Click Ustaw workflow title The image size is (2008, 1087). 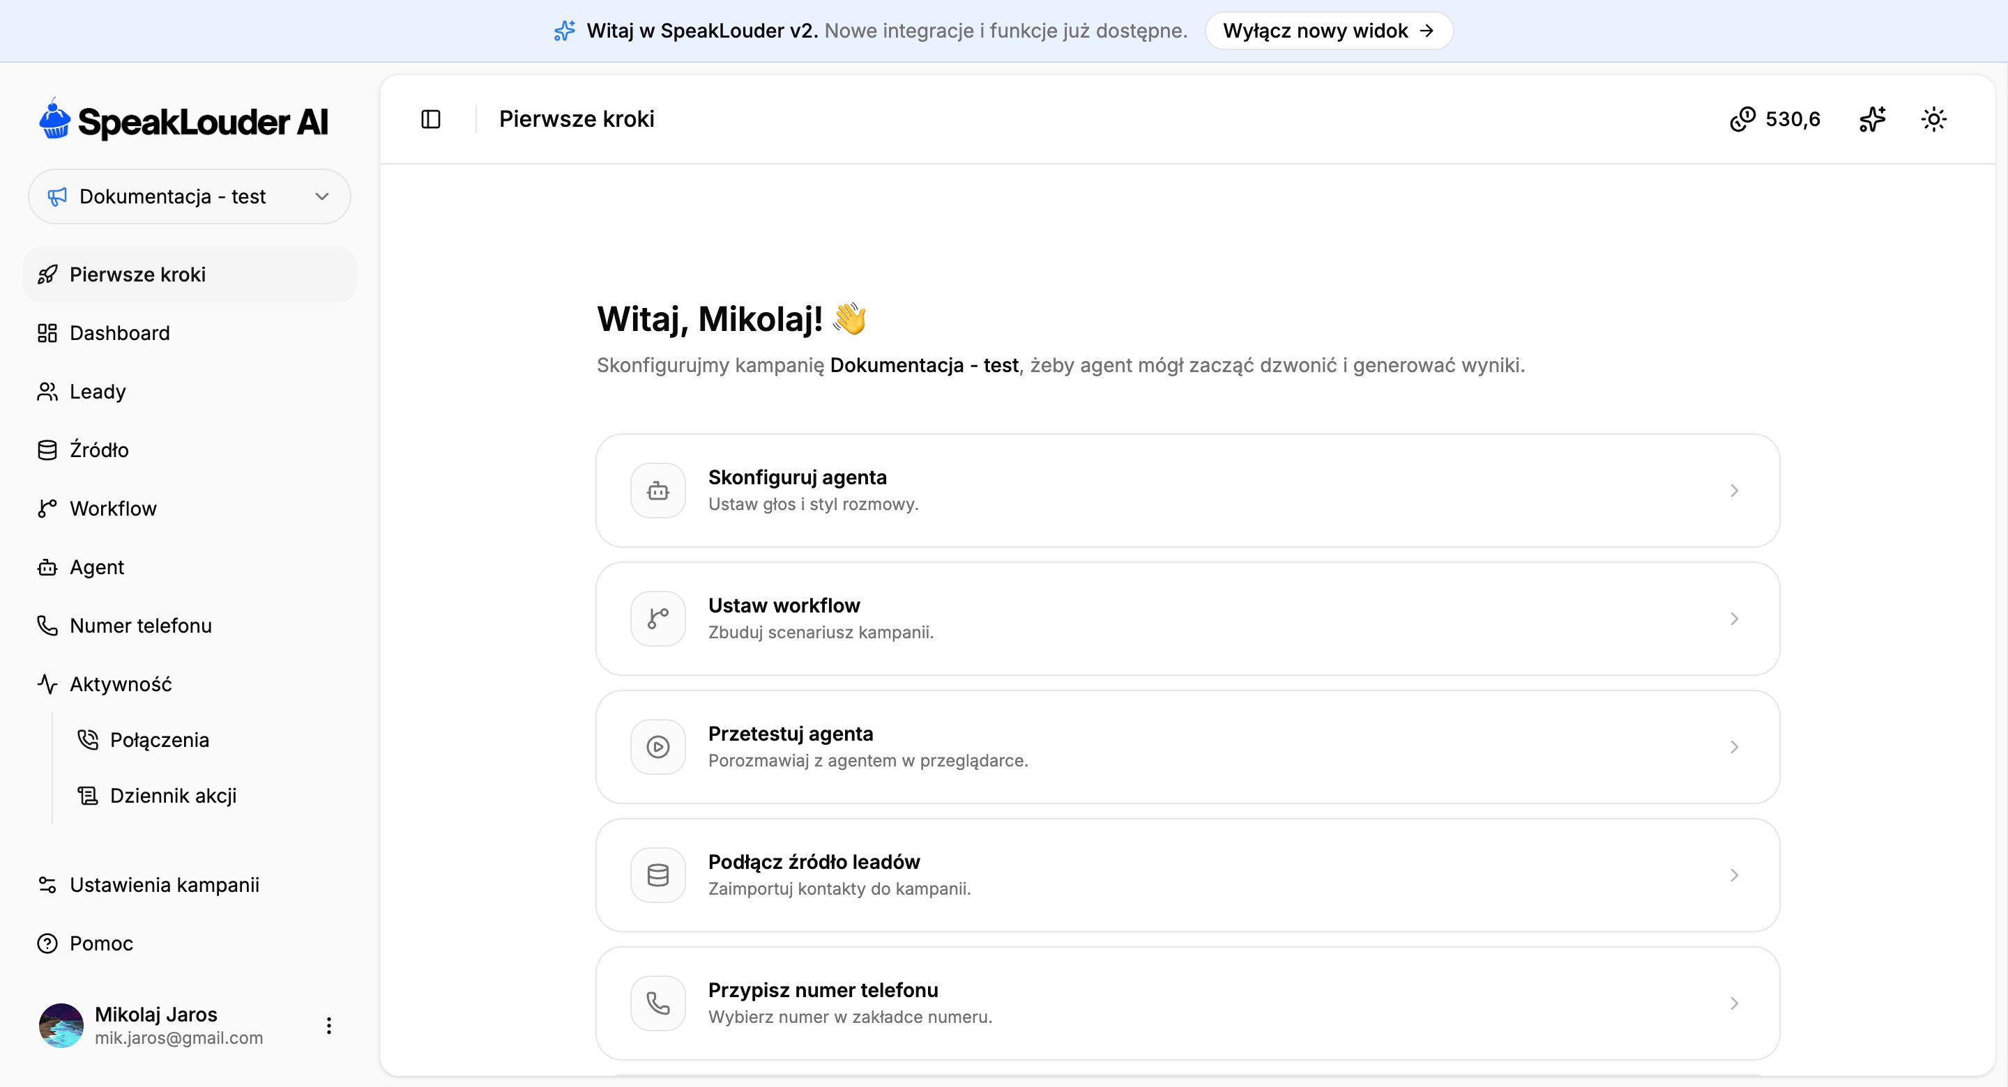point(784,606)
